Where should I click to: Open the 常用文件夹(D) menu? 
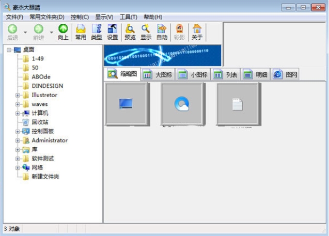click(x=47, y=17)
